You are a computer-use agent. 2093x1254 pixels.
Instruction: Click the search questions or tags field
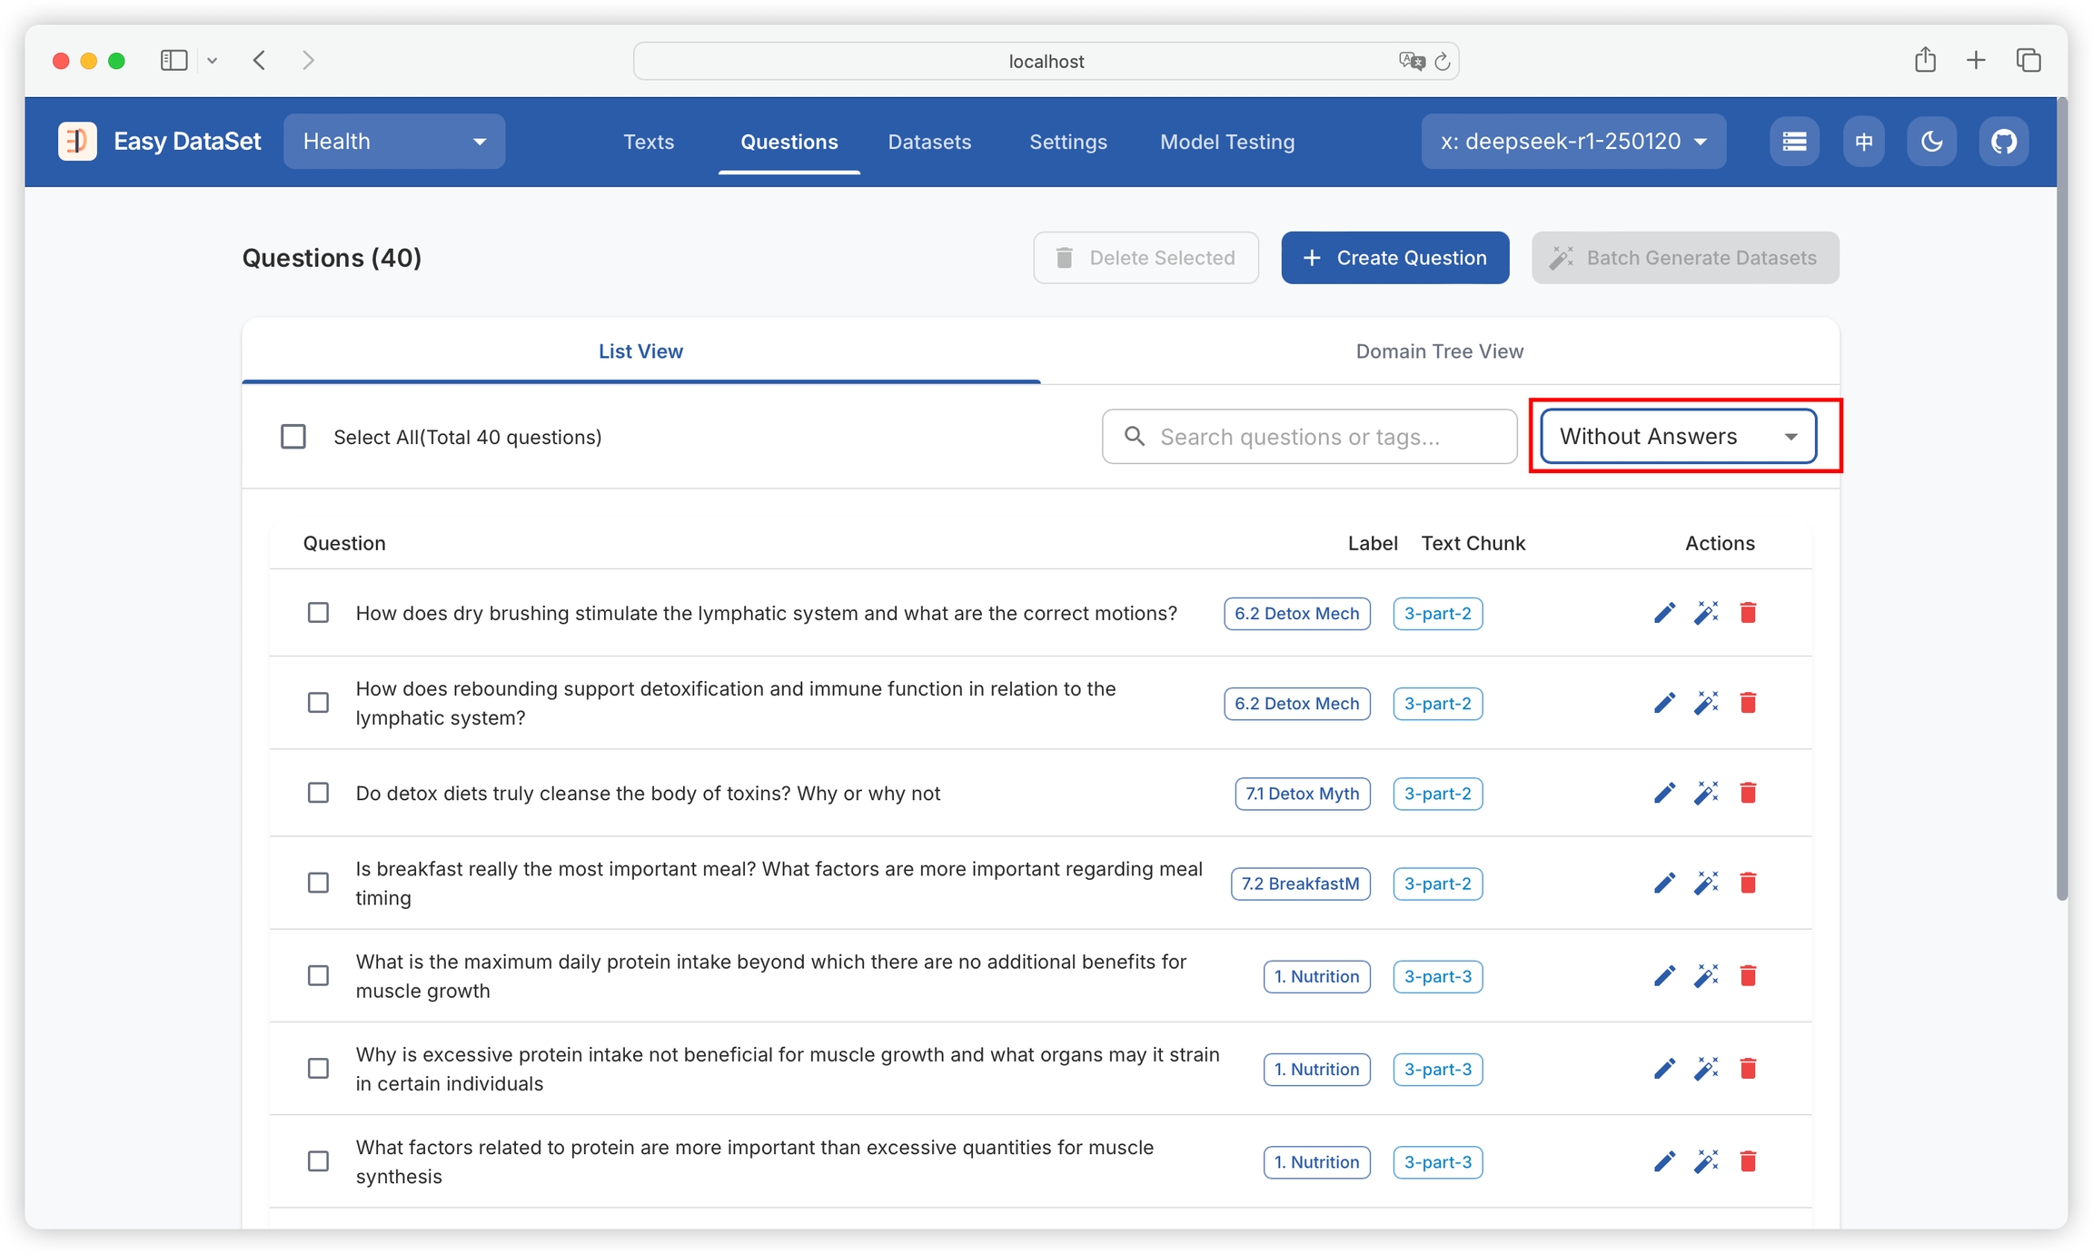(1308, 437)
